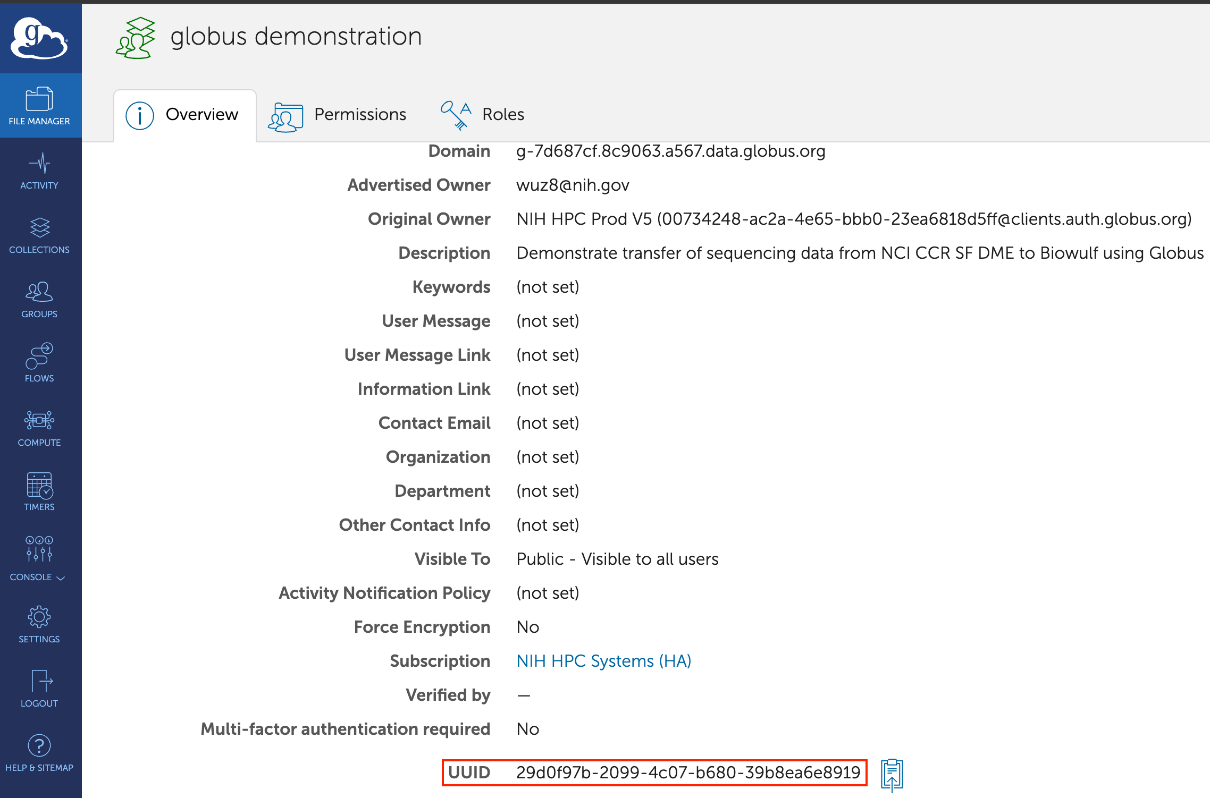
Task: Expand the Console menu chevron
Action: click(61, 578)
